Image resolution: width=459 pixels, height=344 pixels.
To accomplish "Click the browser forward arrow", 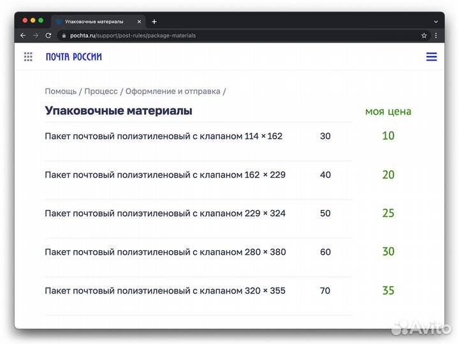I will pos(36,36).
